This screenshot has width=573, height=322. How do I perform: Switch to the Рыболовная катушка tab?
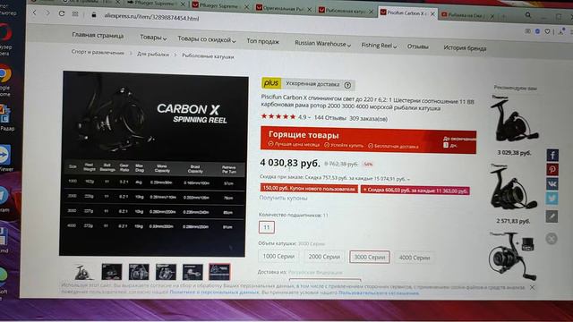coord(346,10)
